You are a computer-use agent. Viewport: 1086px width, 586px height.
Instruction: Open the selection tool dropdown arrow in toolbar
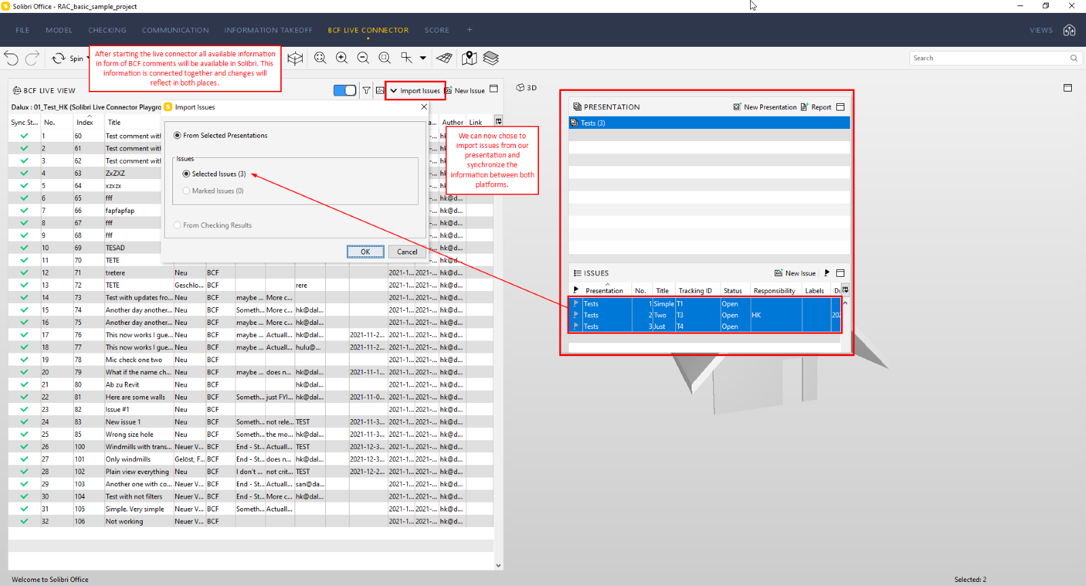tap(423, 58)
